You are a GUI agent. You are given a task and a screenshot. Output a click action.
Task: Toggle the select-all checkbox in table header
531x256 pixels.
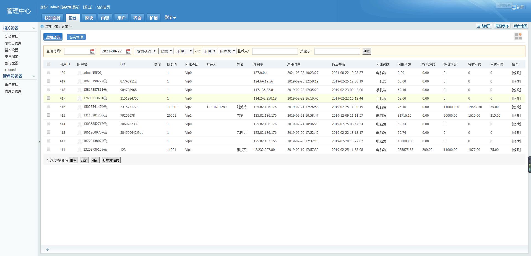coord(48,64)
